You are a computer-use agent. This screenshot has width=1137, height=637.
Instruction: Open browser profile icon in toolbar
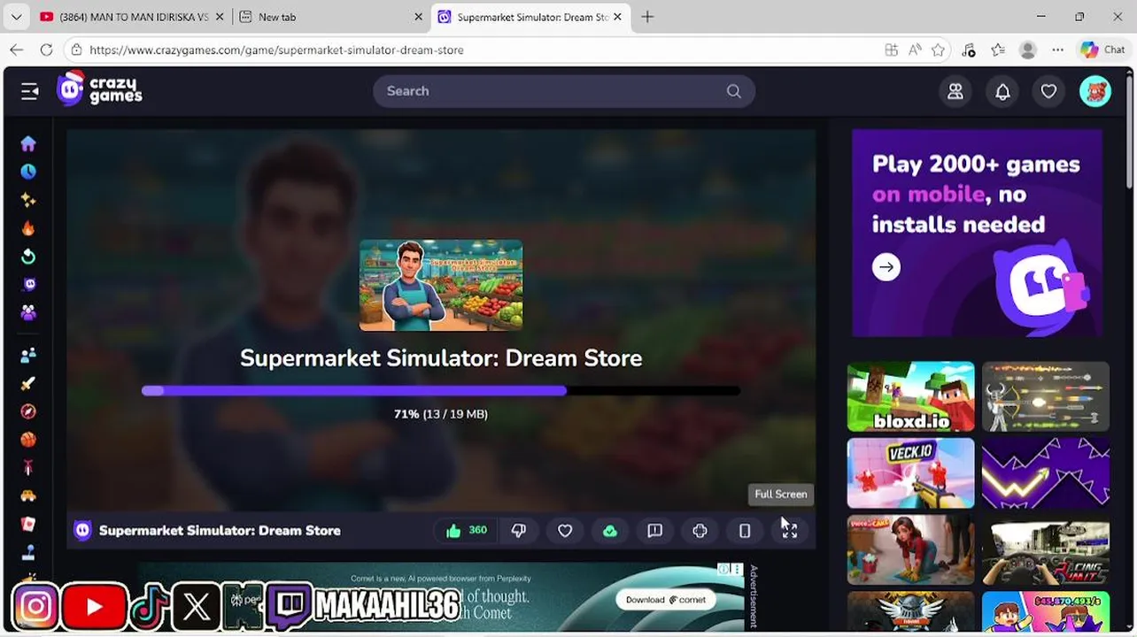coord(1028,50)
